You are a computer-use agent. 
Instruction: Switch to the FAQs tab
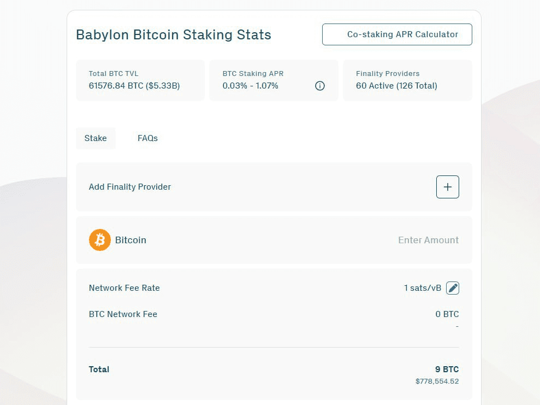click(147, 138)
